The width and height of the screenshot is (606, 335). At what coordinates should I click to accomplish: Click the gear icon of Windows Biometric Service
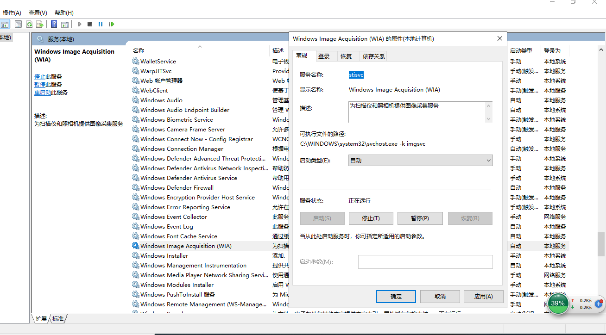point(135,119)
